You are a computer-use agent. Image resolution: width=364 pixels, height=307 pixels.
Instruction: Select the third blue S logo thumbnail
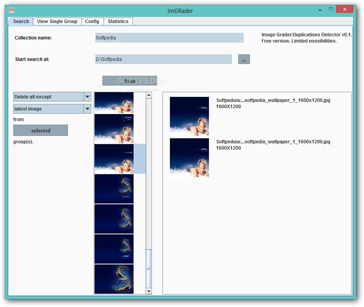114,249
